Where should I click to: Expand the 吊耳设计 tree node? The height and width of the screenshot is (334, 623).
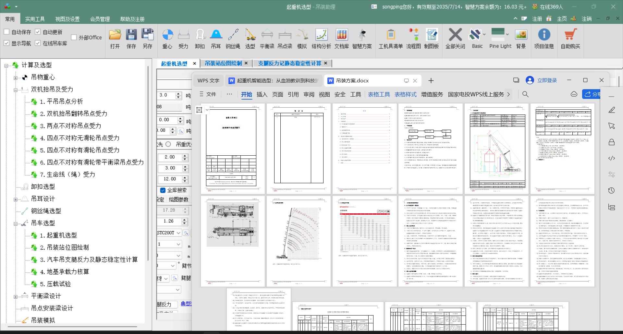click(x=16, y=199)
